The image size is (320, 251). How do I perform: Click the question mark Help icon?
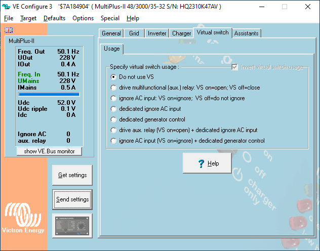coord(201,163)
